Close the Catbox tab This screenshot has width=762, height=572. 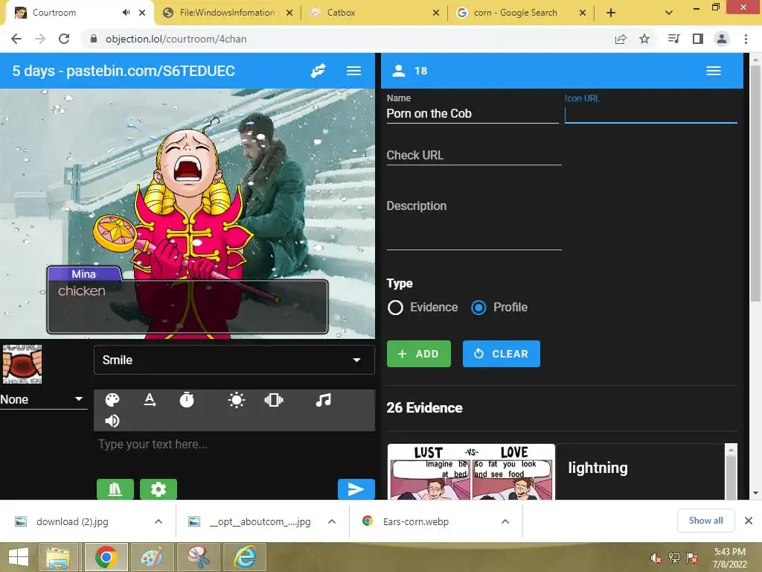(x=436, y=13)
